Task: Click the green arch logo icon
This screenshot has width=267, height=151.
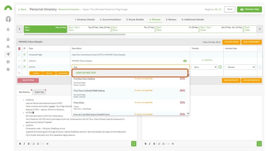Action: tap(8, 8)
